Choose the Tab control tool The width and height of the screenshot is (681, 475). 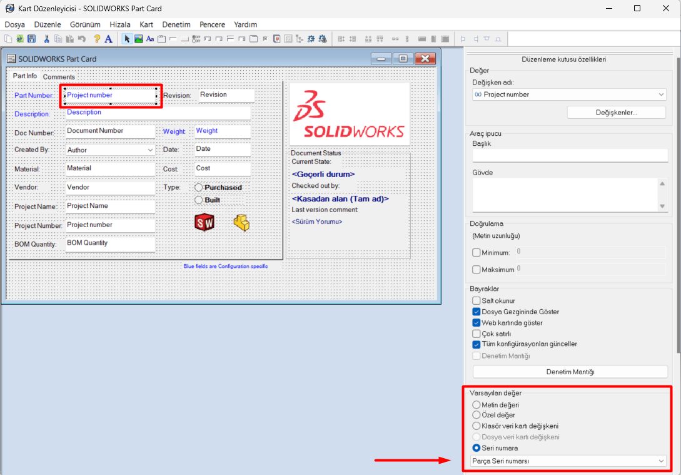click(x=254, y=39)
